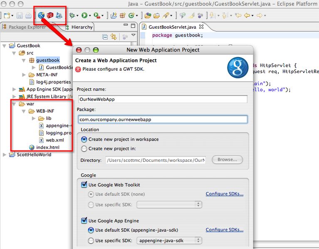Close the GuestBookServlet.java editor tab
The height and width of the screenshot is (249, 319).
pyautogui.click(x=201, y=27)
